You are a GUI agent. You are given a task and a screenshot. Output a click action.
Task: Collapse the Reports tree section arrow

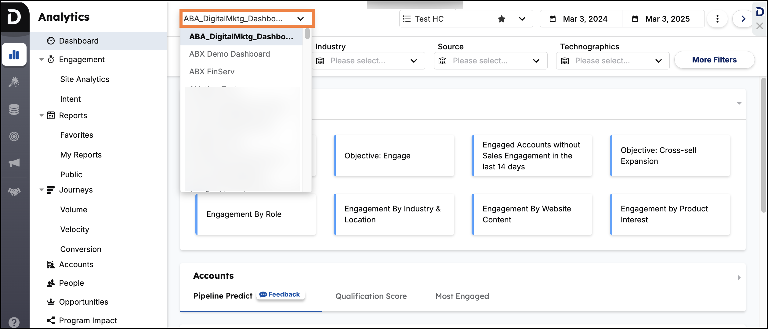(42, 115)
